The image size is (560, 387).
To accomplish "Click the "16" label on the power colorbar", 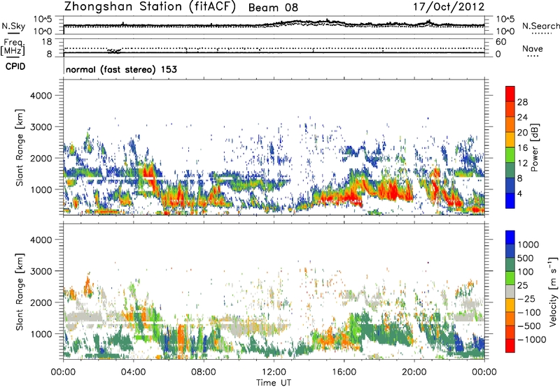I will [522, 148].
